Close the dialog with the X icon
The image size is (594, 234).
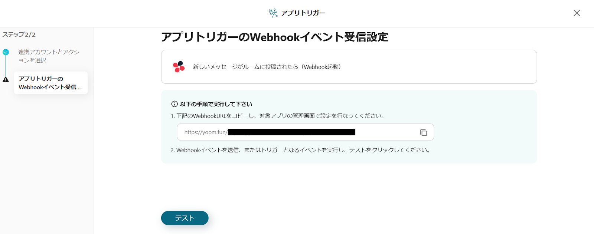tap(577, 13)
